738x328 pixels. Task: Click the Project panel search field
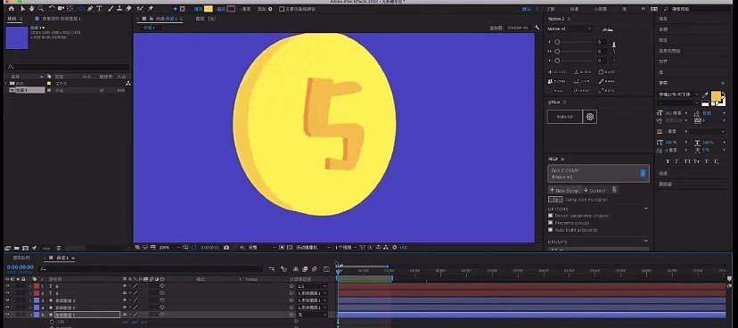(68, 68)
